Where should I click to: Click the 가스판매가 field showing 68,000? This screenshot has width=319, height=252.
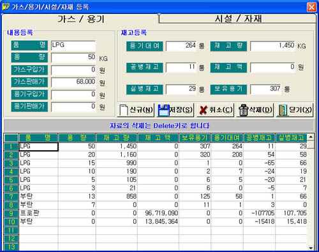pos(73,82)
